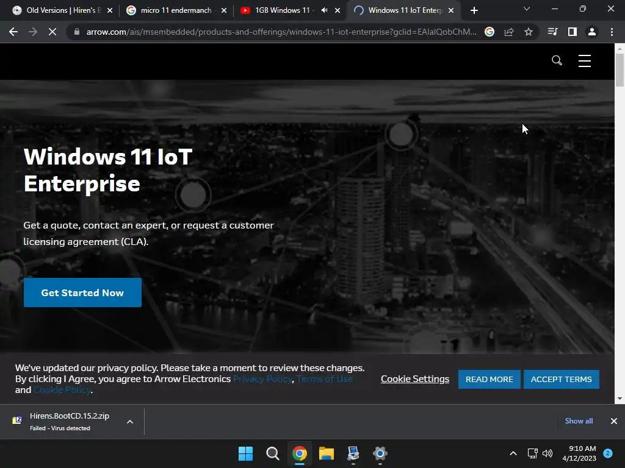Open Cookie Settings link
Viewport: 625px width, 468px height.
tap(415, 379)
